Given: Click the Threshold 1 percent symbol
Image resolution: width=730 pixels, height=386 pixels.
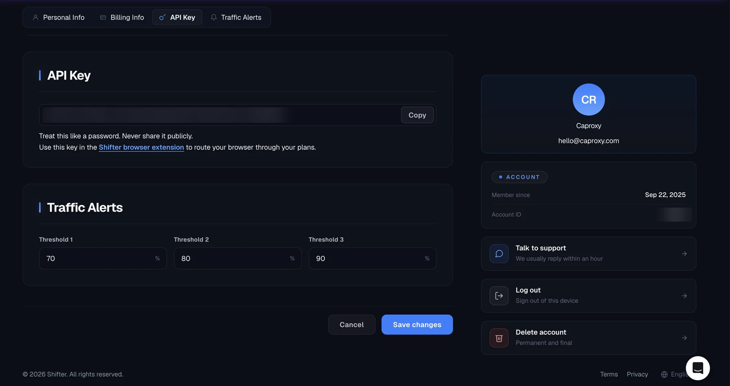Looking at the screenshot, I should pos(157,258).
